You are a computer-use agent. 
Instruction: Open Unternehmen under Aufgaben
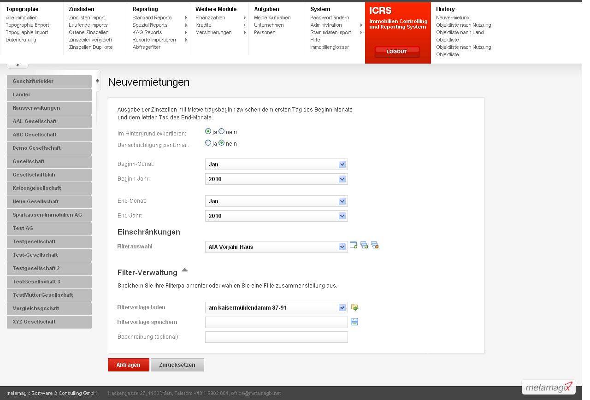[x=269, y=25]
